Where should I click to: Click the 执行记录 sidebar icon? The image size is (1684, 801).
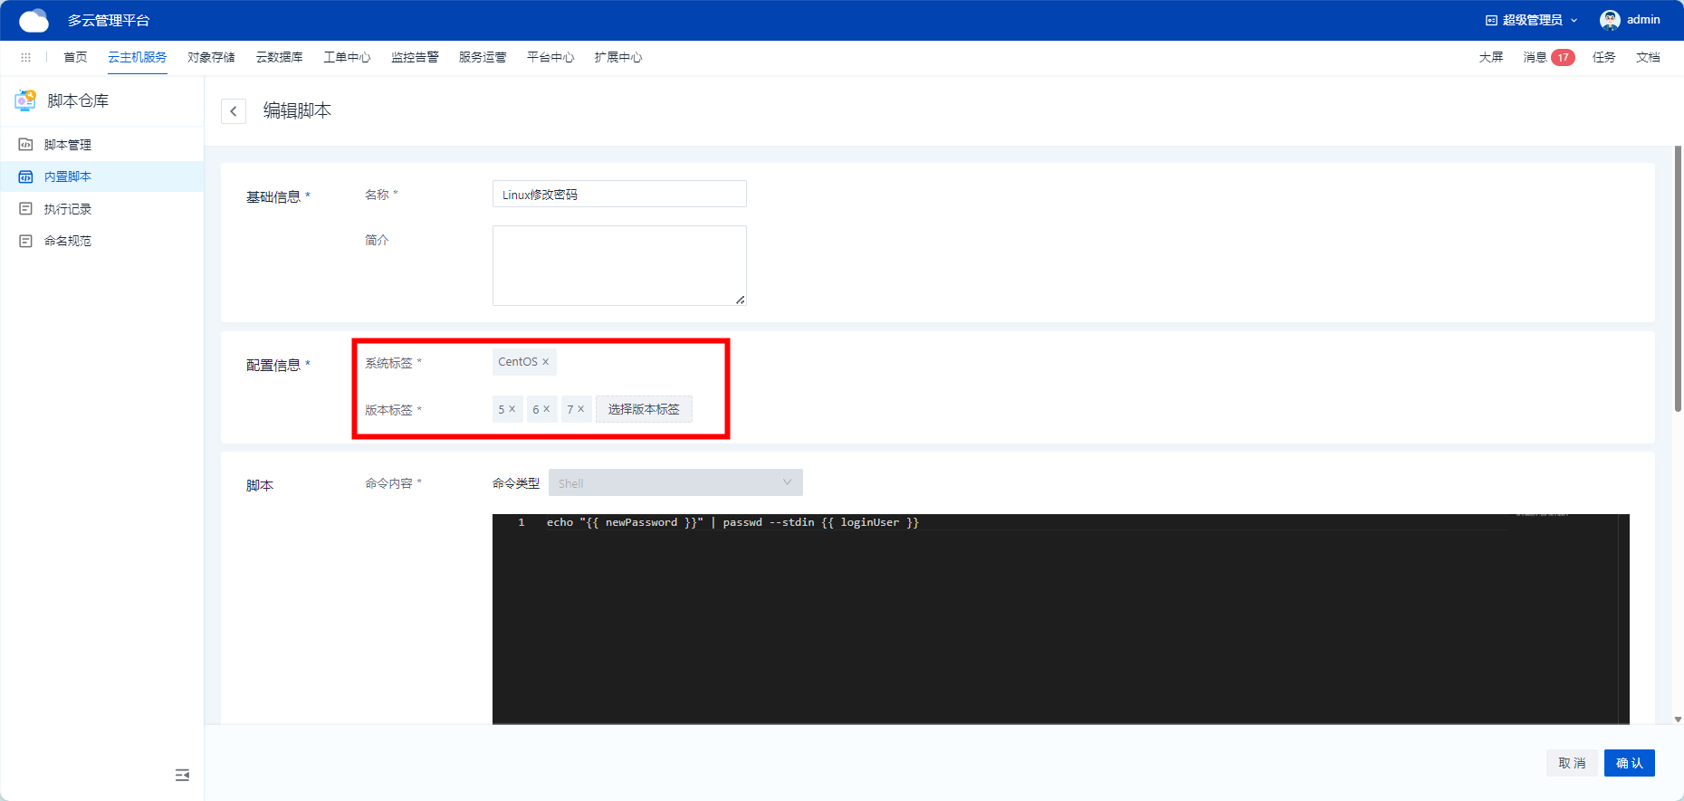pyautogui.click(x=26, y=209)
